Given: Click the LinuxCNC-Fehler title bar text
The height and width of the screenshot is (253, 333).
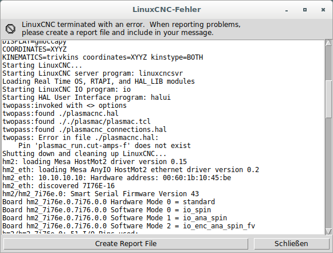Looking at the screenshot, I should click(x=167, y=10).
